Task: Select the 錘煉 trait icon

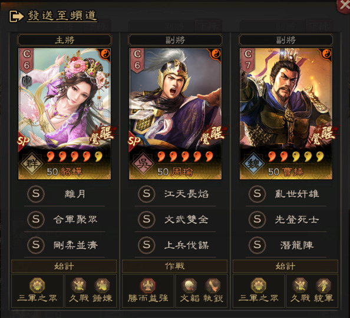Action: pyautogui.click(x=102, y=286)
